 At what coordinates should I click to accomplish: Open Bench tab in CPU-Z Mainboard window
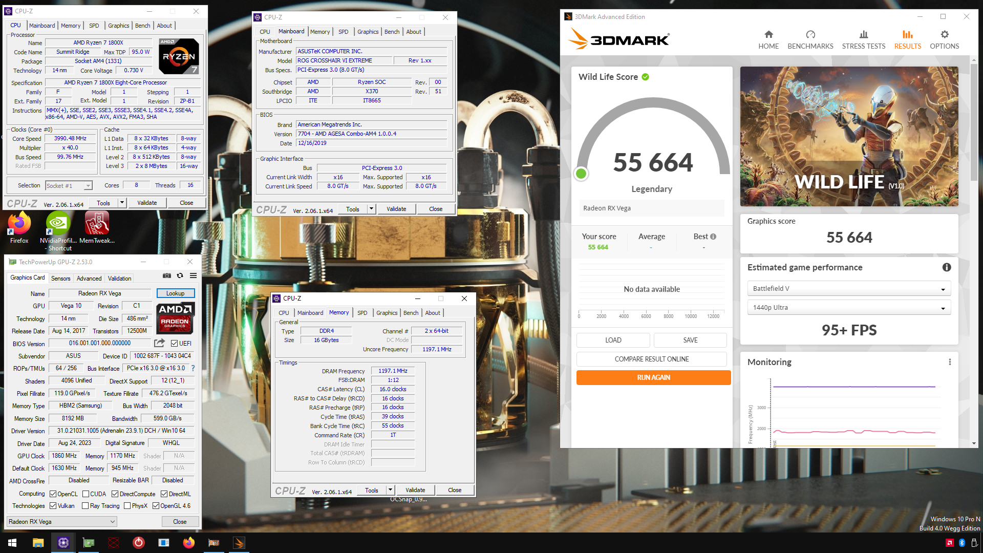392,32
